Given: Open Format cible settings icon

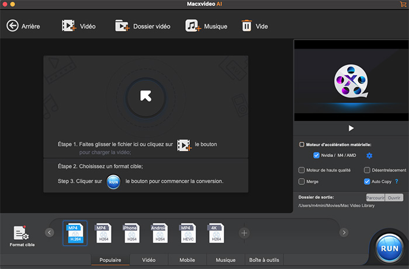Looking at the screenshot, I should coord(21,233).
